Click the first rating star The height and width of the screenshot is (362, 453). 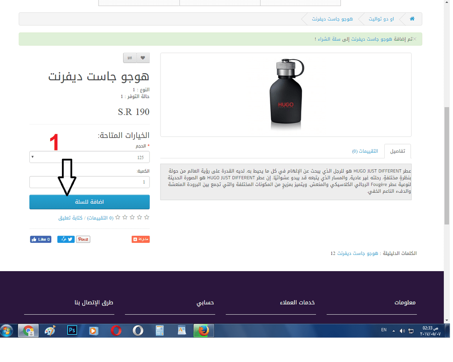pos(147,217)
